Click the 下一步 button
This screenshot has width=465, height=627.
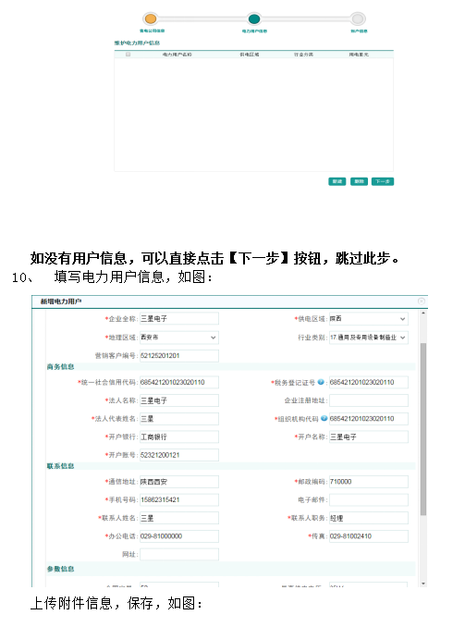(x=383, y=181)
